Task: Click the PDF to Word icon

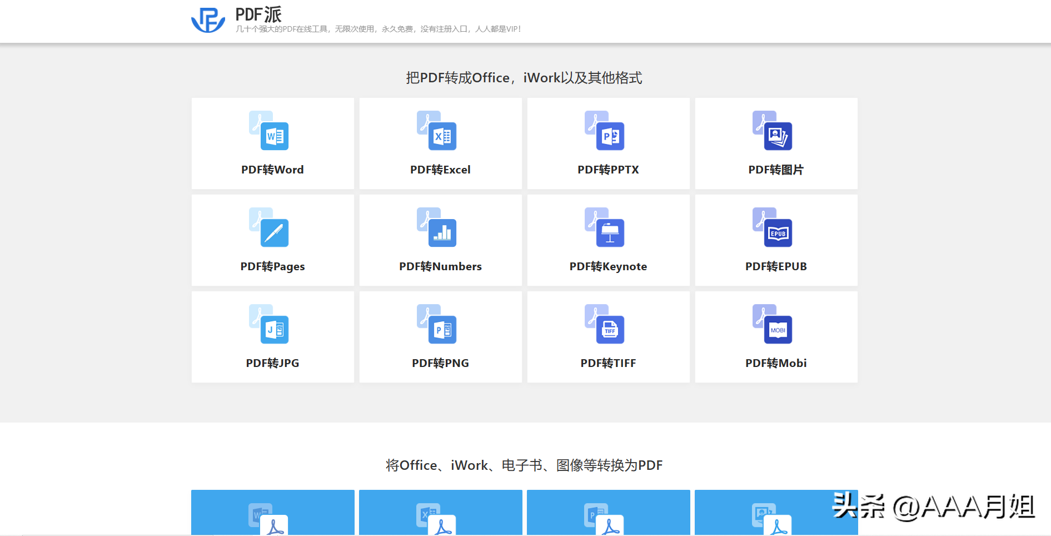Action: (269, 131)
